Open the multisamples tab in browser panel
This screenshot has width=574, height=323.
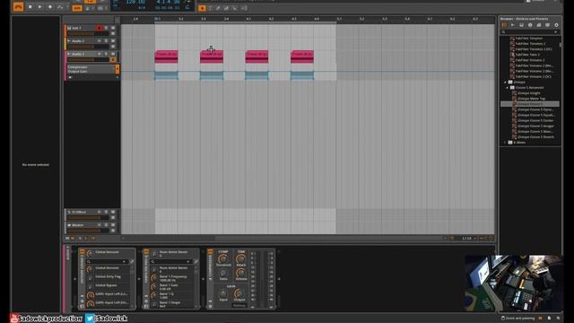[522, 25]
